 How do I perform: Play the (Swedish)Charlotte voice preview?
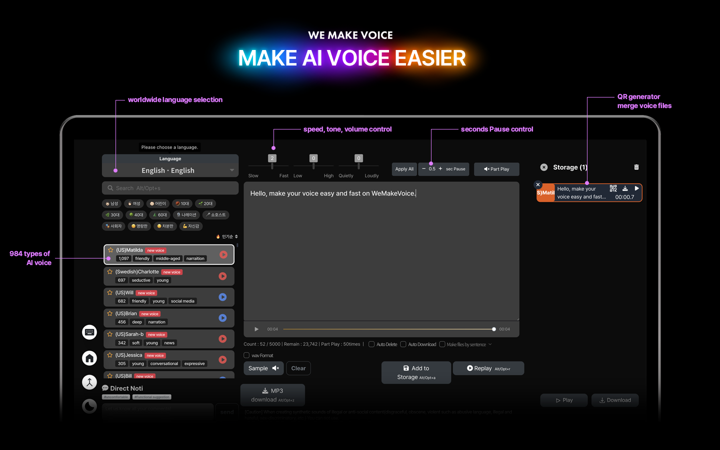[x=222, y=276]
